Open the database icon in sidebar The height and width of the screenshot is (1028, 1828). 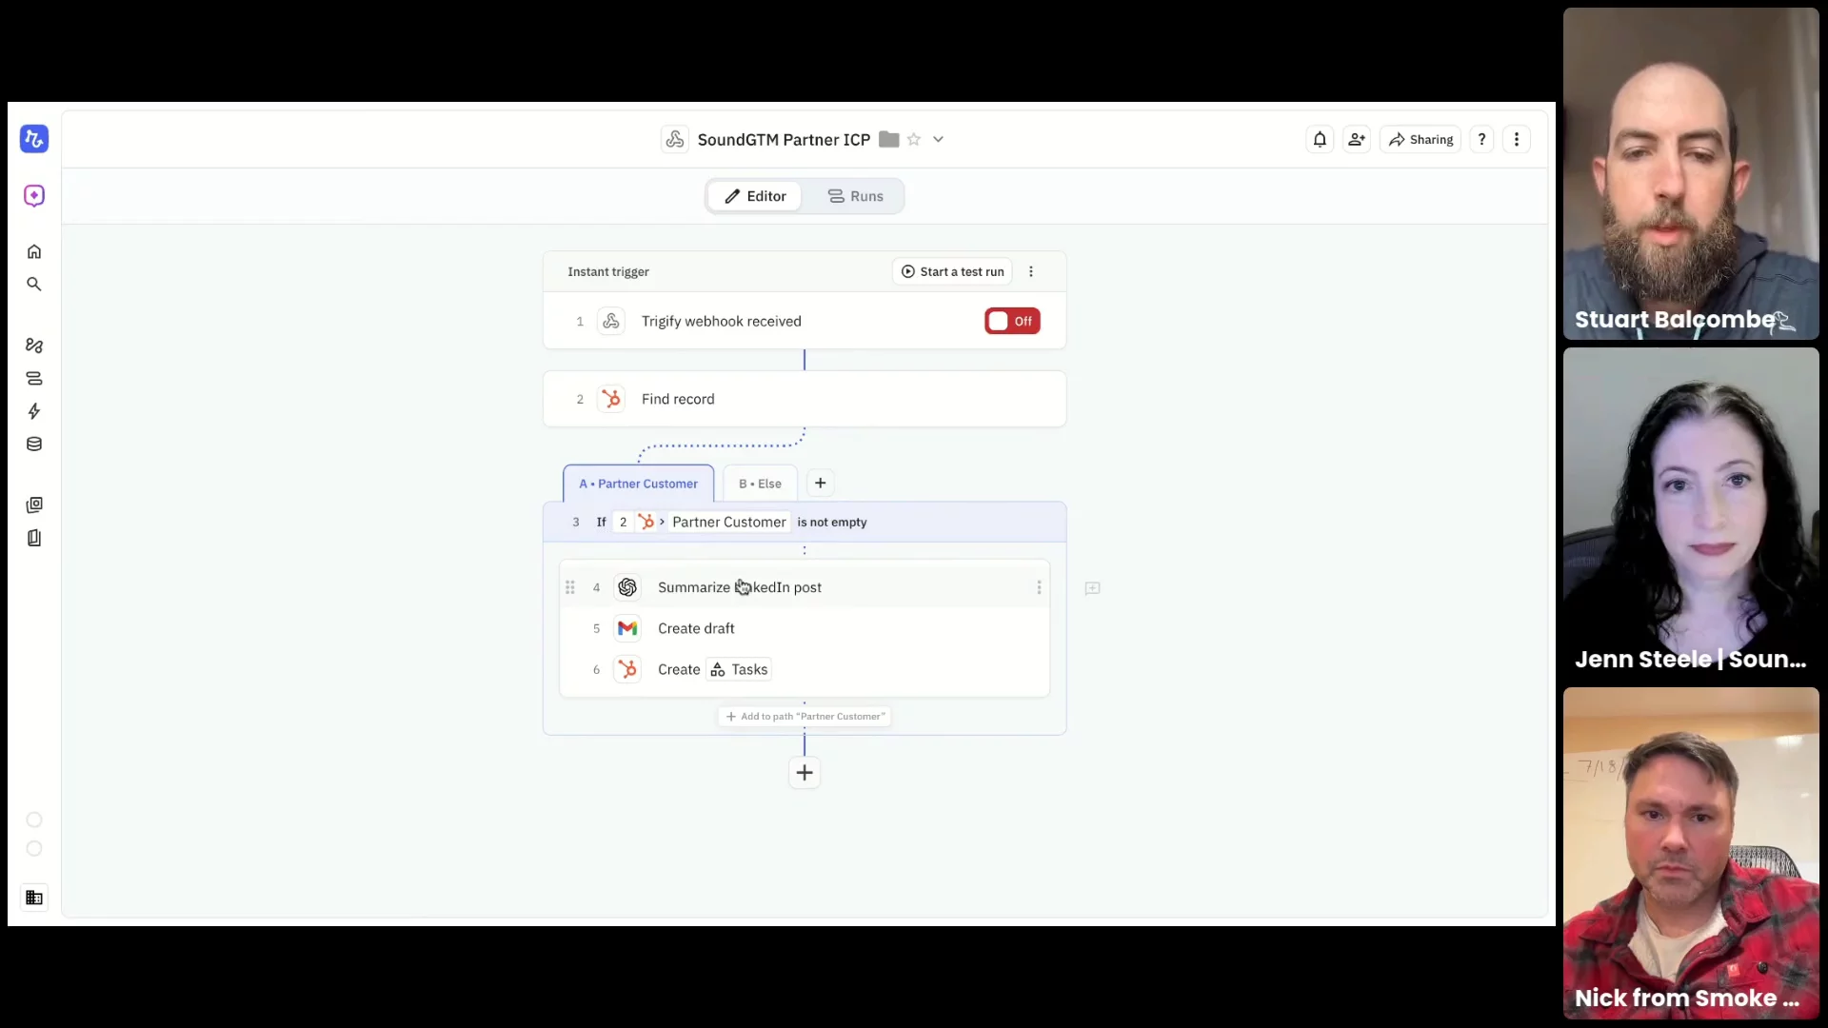point(34,445)
